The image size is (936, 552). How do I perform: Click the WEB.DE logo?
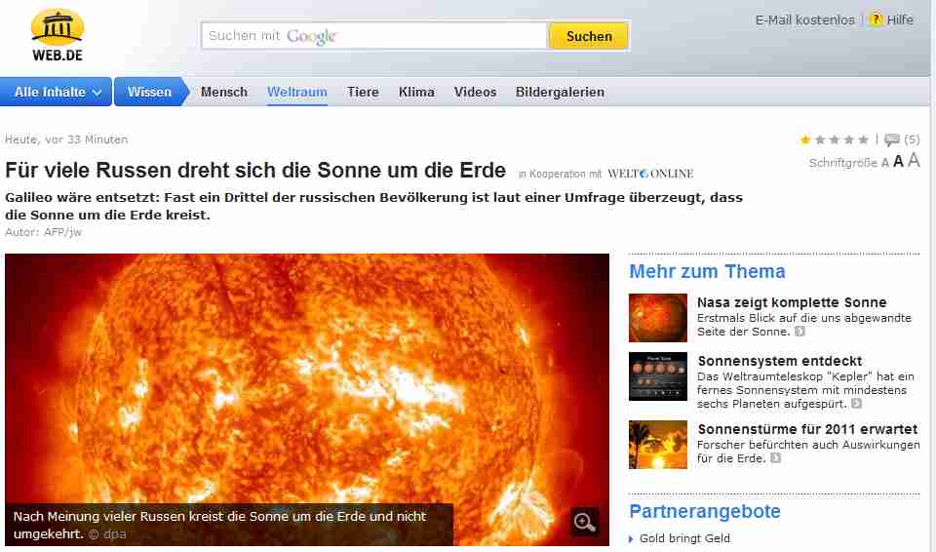coord(58,35)
